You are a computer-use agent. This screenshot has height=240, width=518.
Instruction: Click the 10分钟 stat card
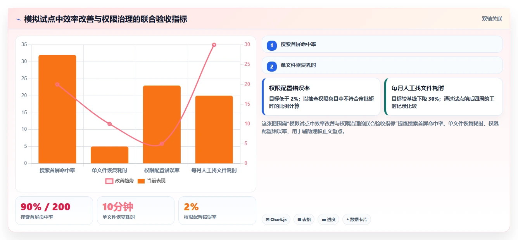coord(136,211)
